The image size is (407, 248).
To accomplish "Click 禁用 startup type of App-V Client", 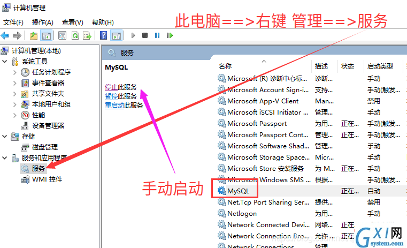I will click(x=374, y=101).
